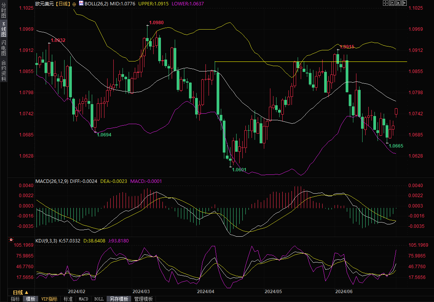Click the BOLL template button at bottom
The image size is (434, 302).
pyautogui.click(x=99, y=299)
